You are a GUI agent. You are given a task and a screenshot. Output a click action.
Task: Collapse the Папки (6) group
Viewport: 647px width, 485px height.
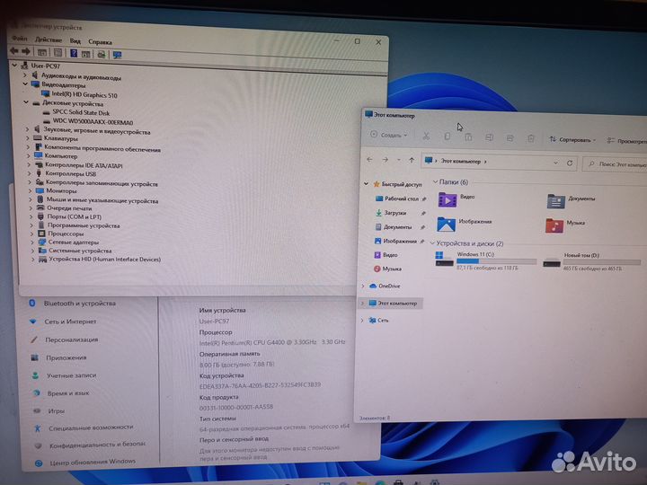pos(435,181)
